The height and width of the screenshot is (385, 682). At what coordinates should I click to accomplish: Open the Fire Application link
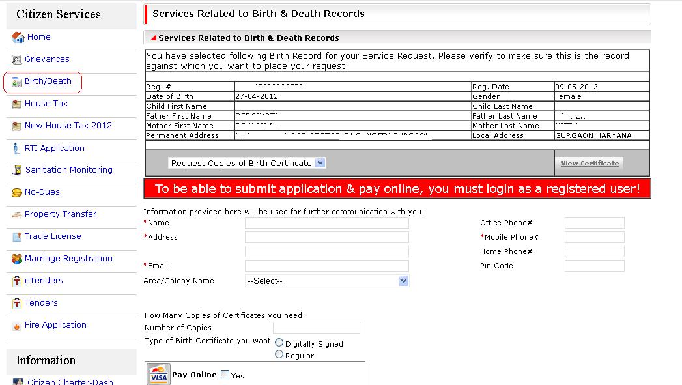[55, 326]
